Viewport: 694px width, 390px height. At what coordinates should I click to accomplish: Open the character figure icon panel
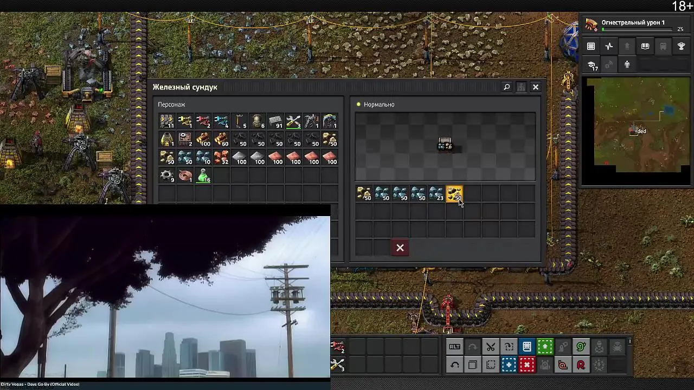pos(627,65)
